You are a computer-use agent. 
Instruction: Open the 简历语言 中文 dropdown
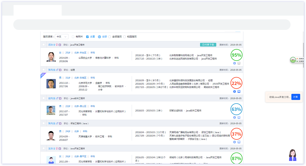tap(62, 37)
